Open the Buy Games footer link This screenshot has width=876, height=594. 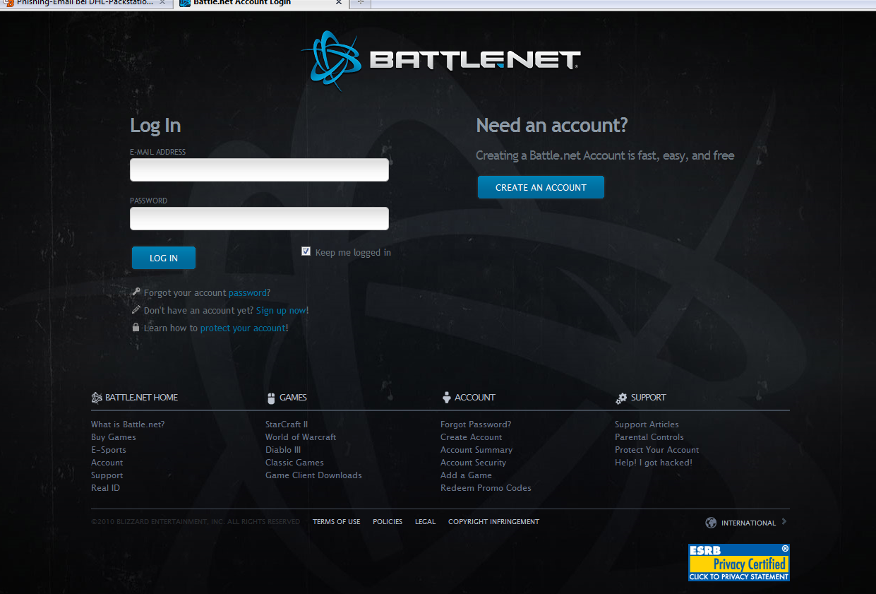point(114,437)
